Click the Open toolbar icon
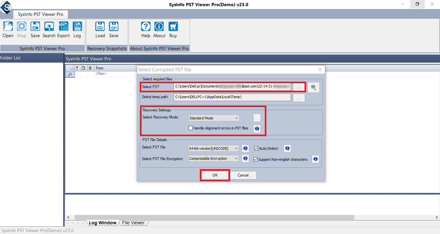This screenshot has height=234, width=440. (x=8, y=30)
